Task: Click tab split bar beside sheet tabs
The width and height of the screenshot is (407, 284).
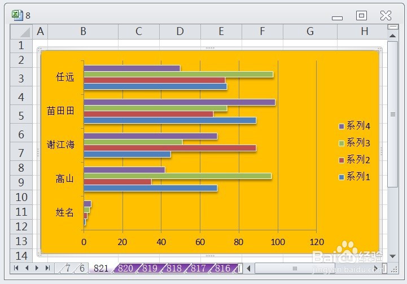Action: (x=240, y=268)
